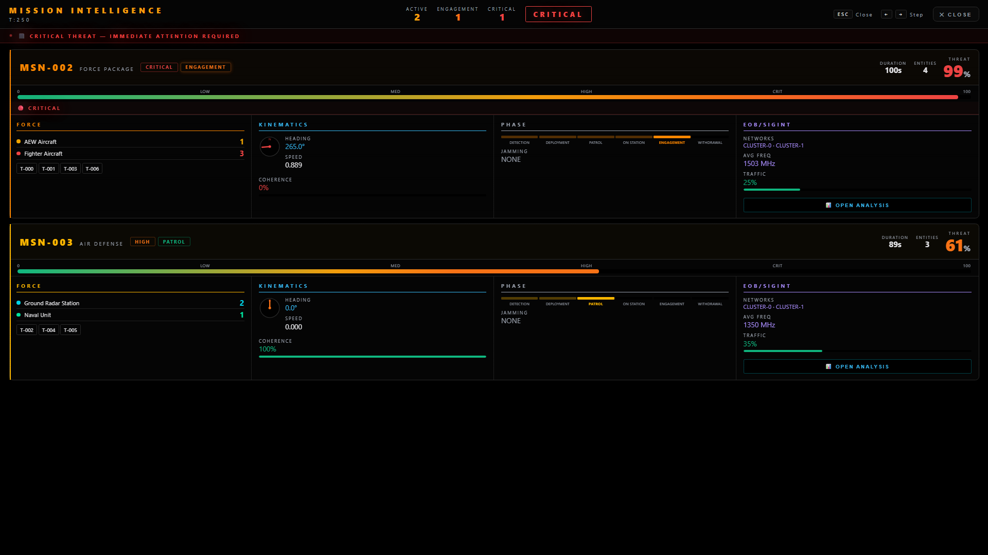The width and height of the screenshot is (988, 555).
Task: Click the 265.0° heading value
Action: coord(295,146)
